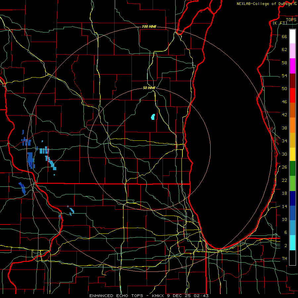Image resolution: width=298 pixels, height=298 pixels.
Task: Click the 'TOPS' legend title
Action: pos(291,20)
